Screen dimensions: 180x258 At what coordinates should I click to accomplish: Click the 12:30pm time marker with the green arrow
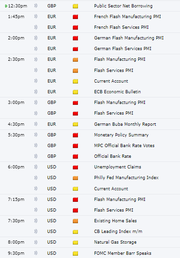pos(16,6)
